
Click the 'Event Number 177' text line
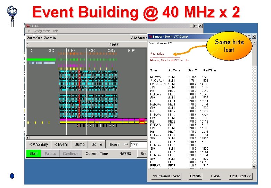161,43
